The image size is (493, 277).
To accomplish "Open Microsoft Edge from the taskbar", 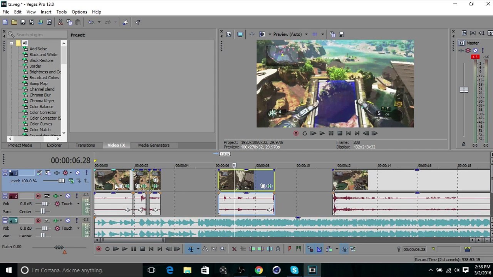I will (169, 270).
